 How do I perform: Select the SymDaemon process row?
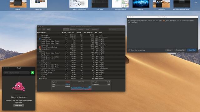pyautogui.click(x=81, y=55)
